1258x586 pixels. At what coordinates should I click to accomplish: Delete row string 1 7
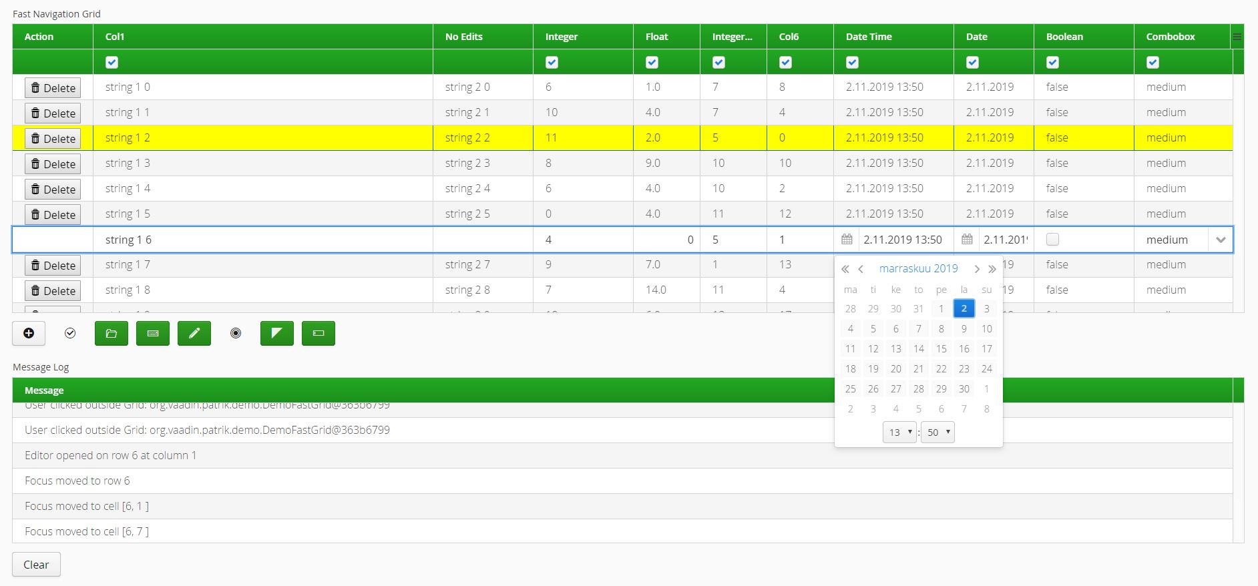53,265
